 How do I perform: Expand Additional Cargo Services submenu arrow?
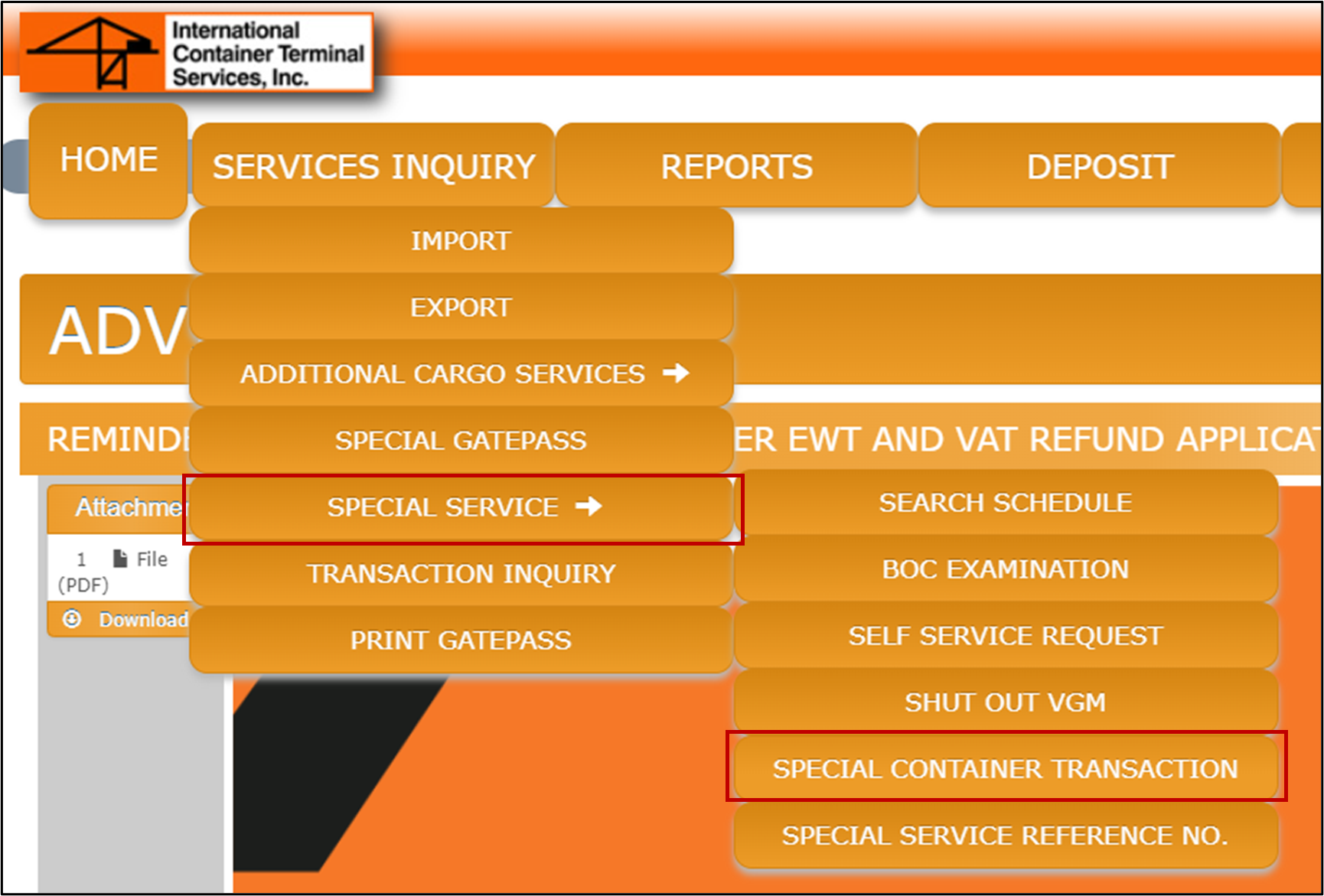pyautogui.click(x=676, y=373)
